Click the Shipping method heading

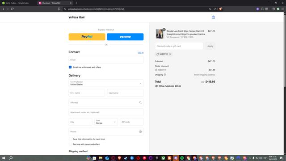click(x=78, y=151)
